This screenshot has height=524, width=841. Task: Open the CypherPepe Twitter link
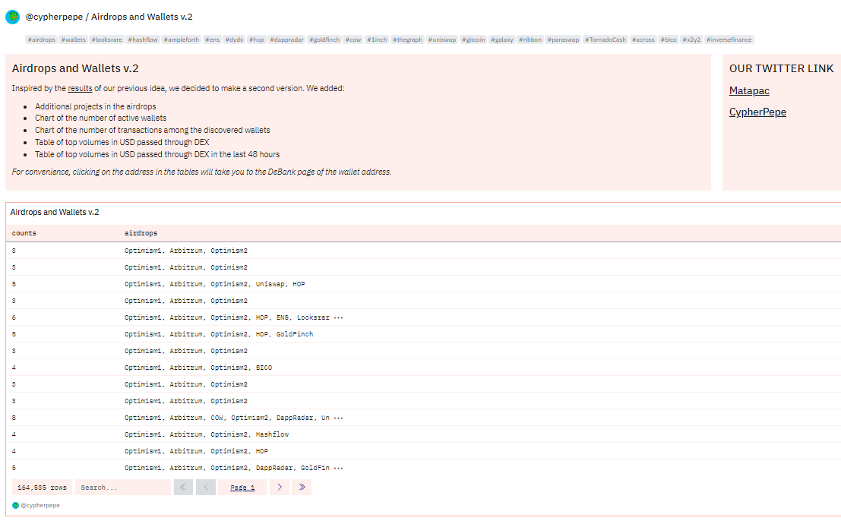point(757,112)
